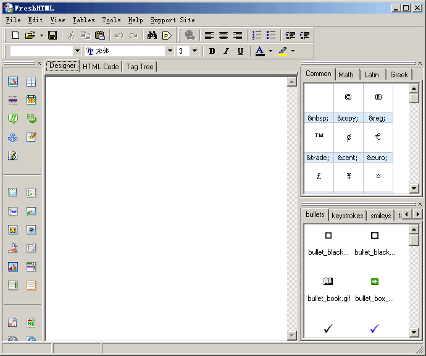
Task: Insert a horizontal rule from the sidebar
Action: [x=13, y=100]
